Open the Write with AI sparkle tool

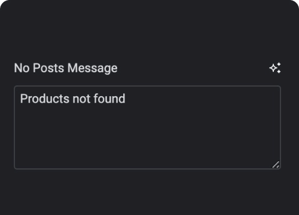pos(275,68)
